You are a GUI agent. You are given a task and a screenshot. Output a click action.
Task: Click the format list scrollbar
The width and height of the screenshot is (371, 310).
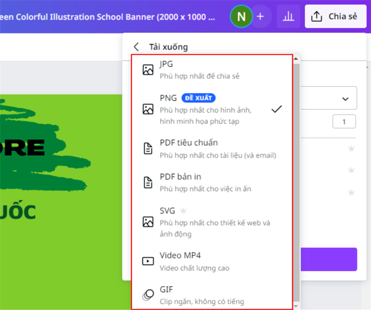point(296,176)
